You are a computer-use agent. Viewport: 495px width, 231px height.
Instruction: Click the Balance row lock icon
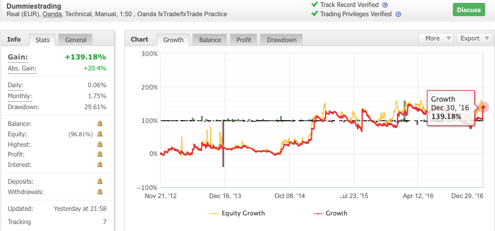tap(100, 124)
